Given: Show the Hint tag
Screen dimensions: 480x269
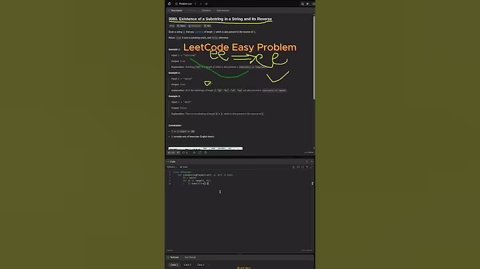Looking at the screenshot, I should [207, 26].
